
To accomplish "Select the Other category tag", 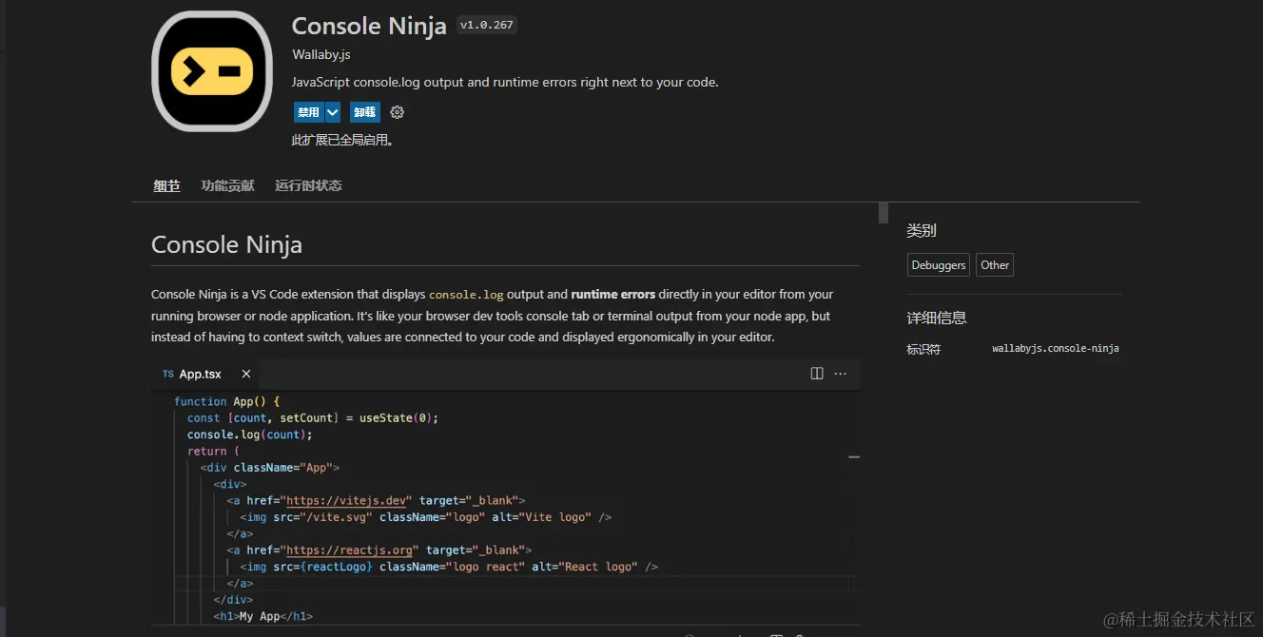I will pyautogui.click(x=995, y=265).
